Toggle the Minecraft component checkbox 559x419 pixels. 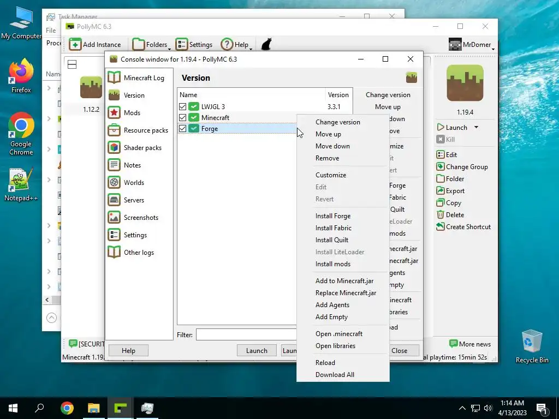click(182, 118)
